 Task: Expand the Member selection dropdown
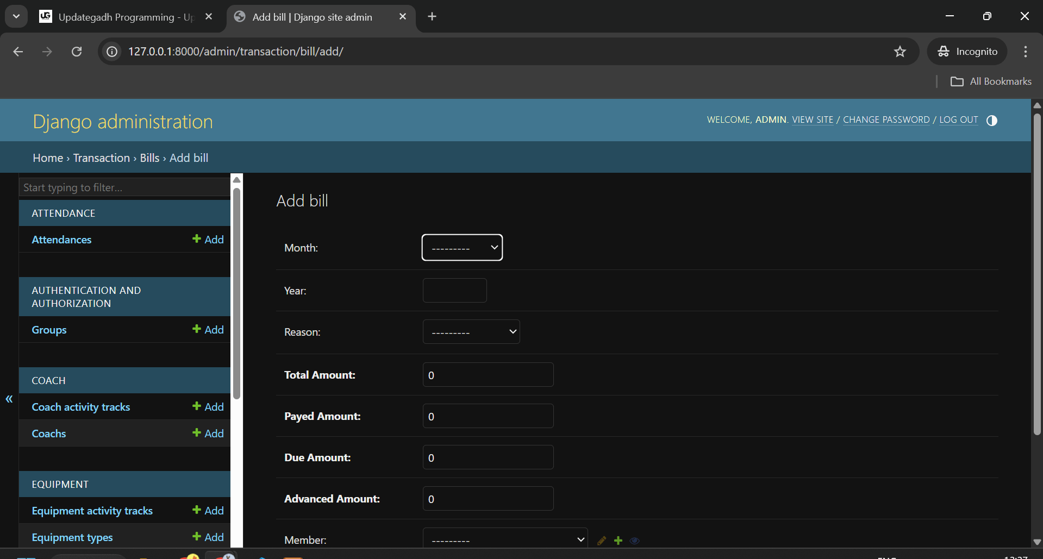pyautogui.click(x=505, y=539)
